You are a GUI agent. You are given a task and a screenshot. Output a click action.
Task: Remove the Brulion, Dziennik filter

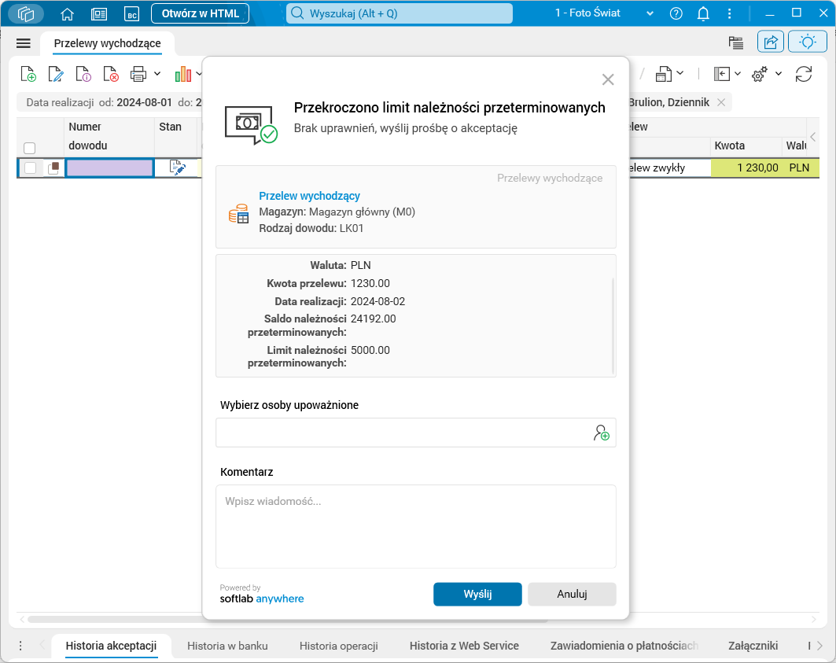pos(721,102)
